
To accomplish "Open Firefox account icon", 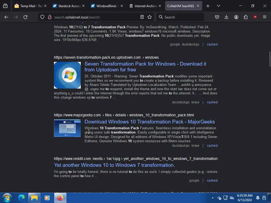I will [236, 17].
